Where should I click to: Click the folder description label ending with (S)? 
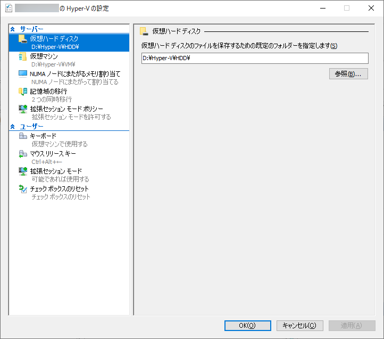pyautogui.click(x=239, y=46)
